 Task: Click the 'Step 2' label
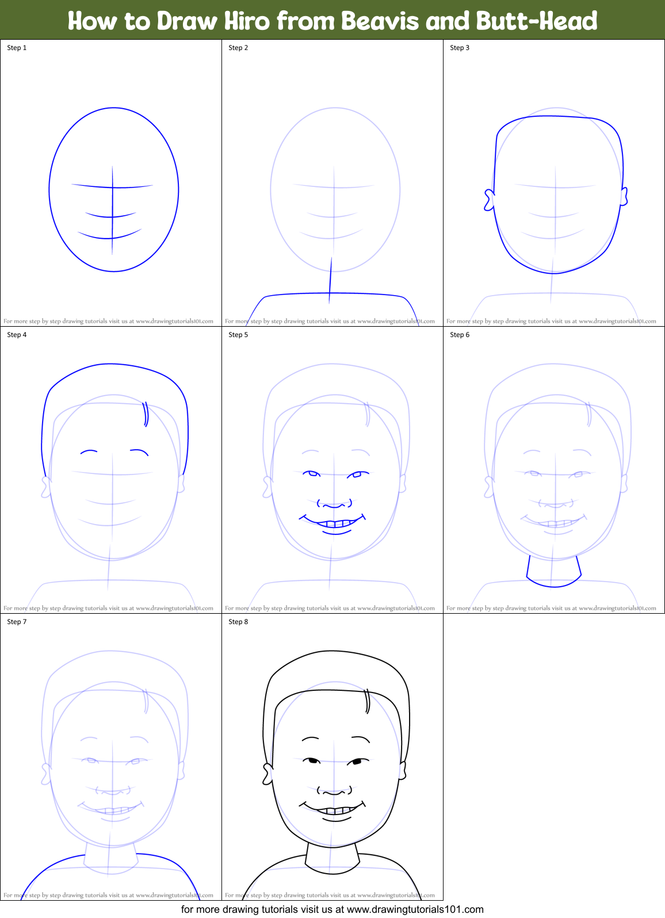click(x=238, y=48)
